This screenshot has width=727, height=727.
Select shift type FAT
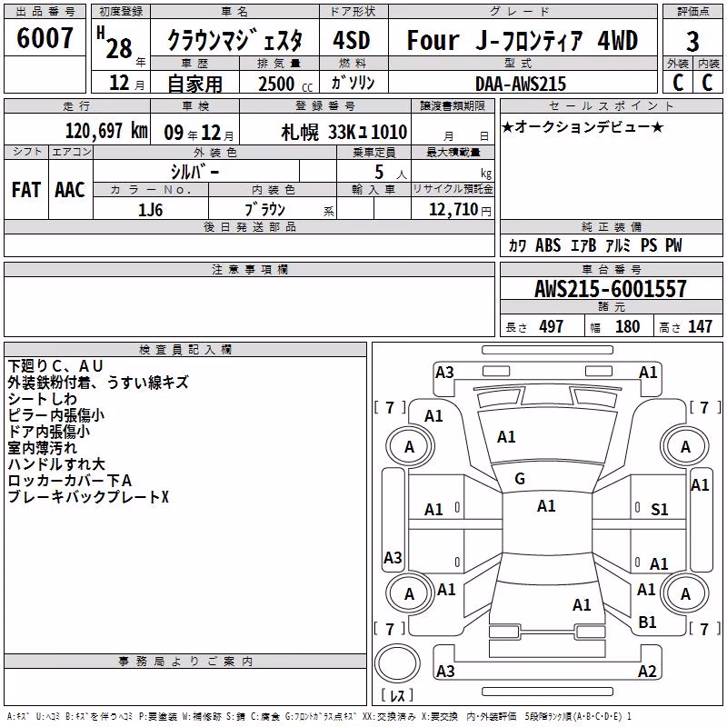click(x=26, y=190)
